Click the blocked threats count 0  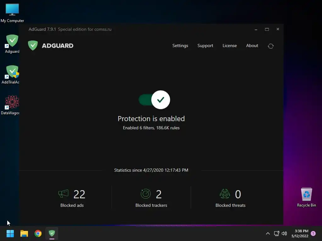[x=238, y=194]
